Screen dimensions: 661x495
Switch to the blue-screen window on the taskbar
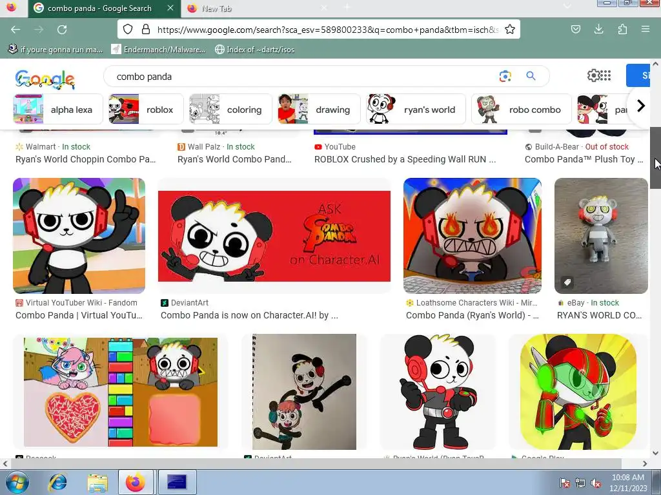177,482
